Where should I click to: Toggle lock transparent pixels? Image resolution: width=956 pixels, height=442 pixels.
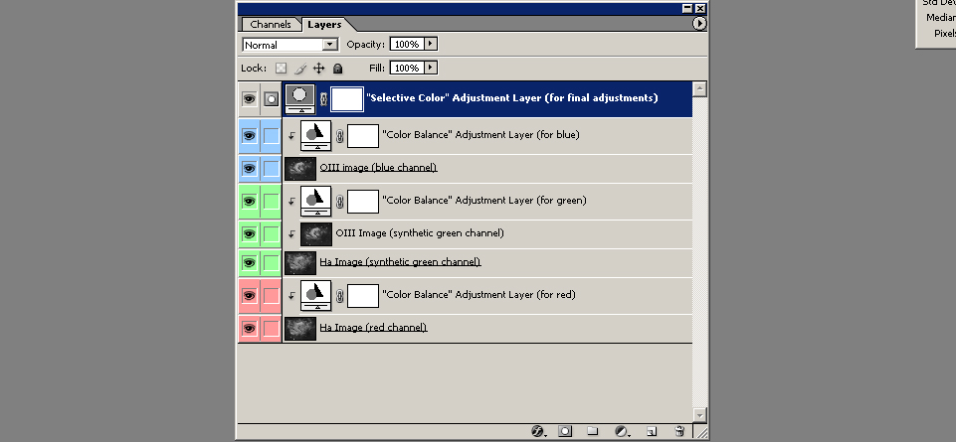click(x=281, y=69)
